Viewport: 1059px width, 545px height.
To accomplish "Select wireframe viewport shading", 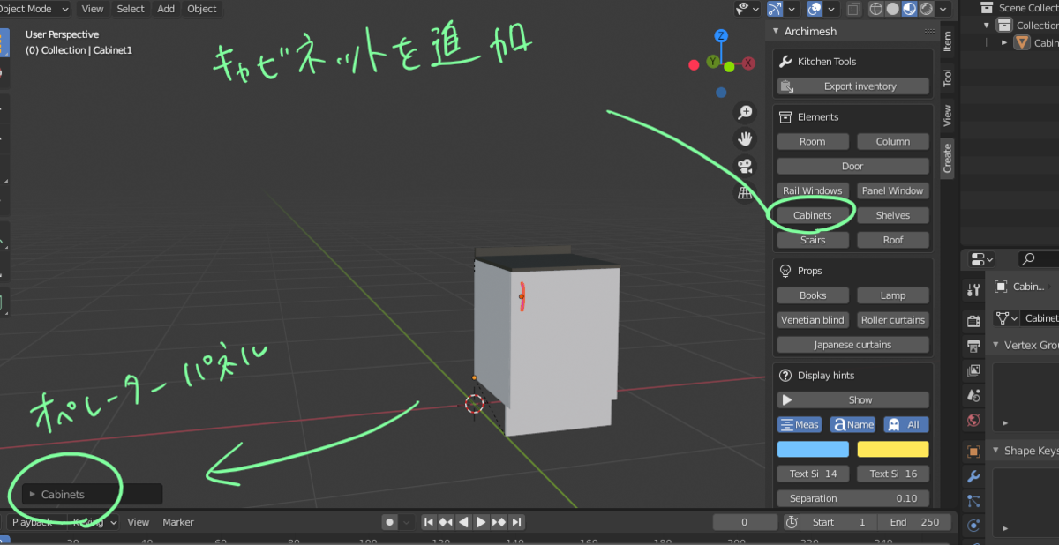I will (876, 9).
